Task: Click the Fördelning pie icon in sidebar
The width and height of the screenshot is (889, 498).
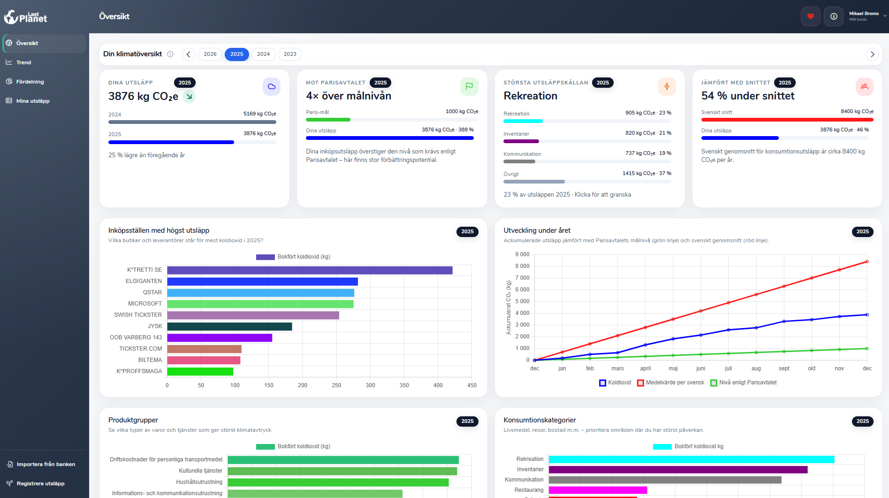Action: pyautogui.click(x=9, y=82)
